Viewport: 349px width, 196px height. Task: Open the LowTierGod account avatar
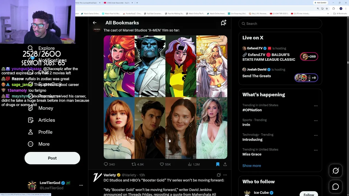[x=32, y=185]
